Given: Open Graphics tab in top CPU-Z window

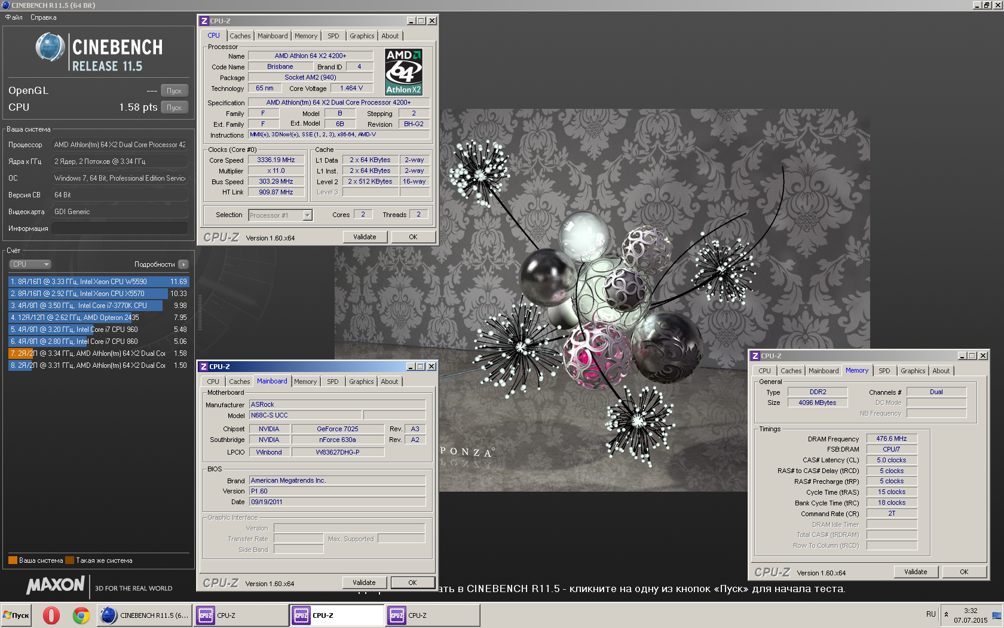Looking at the screenshot, I should pos(362,36).
